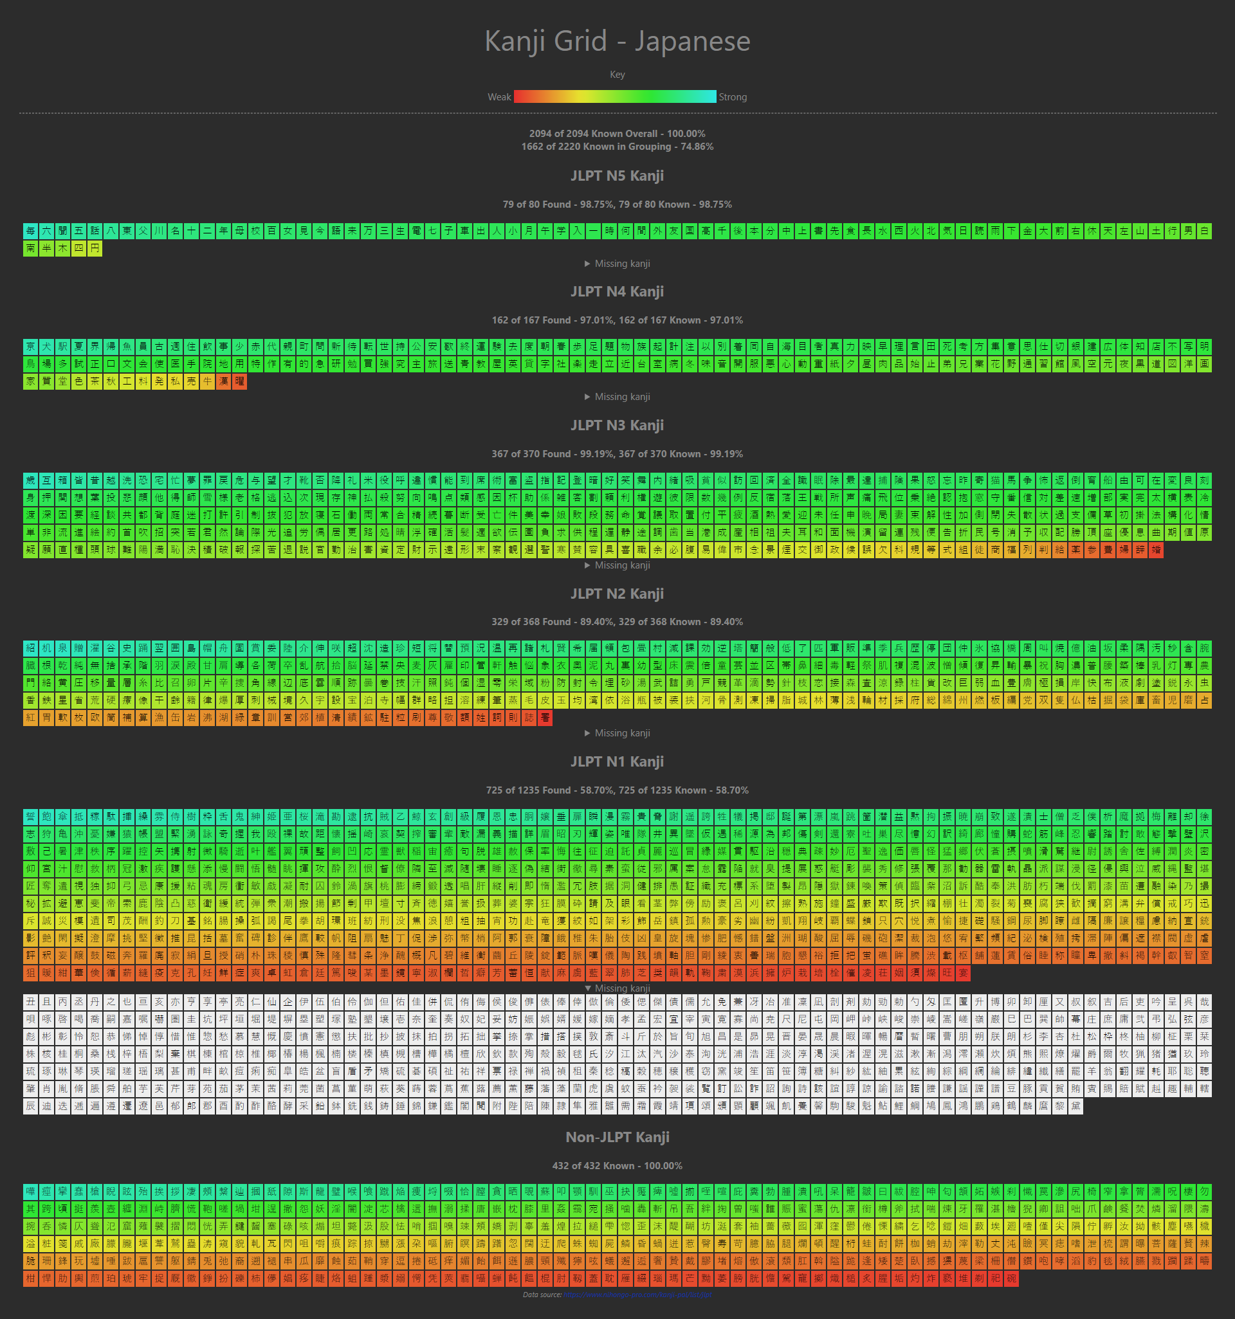1235x1319 pixels.
Task: Expand Missing kanji under JLPT N4
Action: pyautogui.click(x=617, y=397)
